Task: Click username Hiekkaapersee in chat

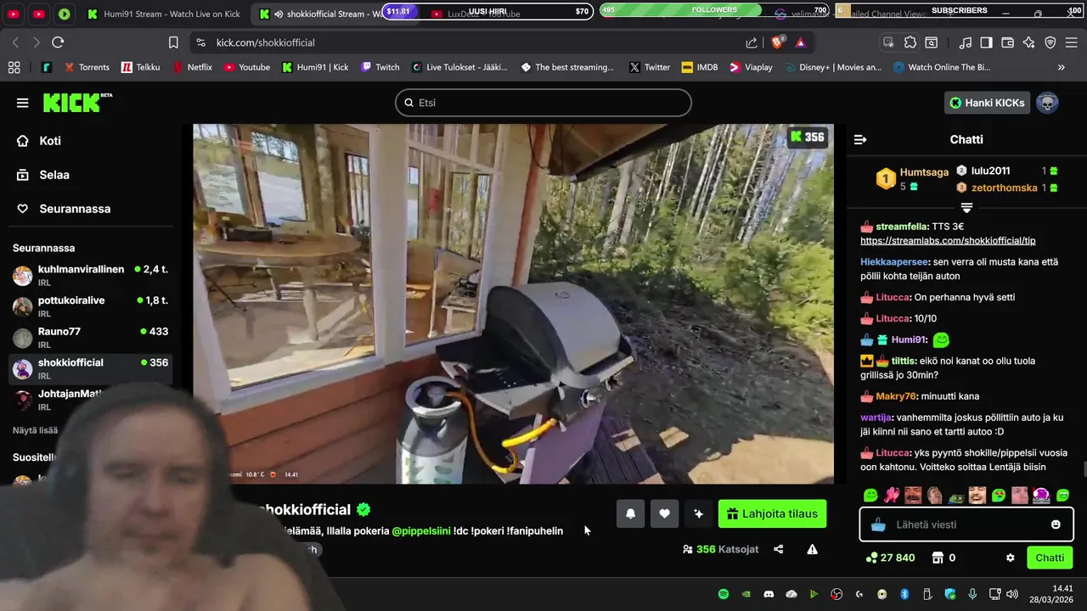Action: pyautogui.click(x=895, y=262)
